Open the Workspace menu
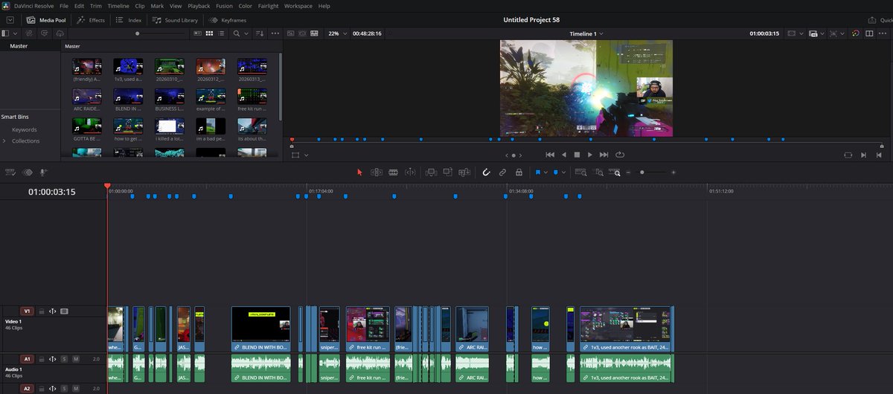Viewport: 893px width, 394px height. tap(298, 6)
